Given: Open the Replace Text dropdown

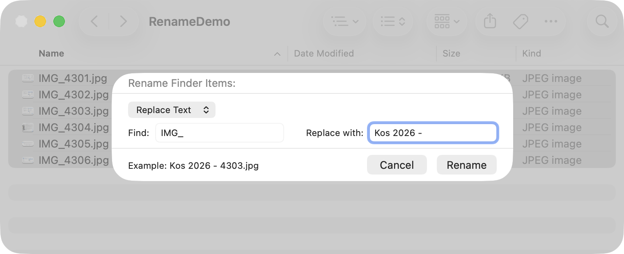Looking at the screenshot, I should (x=172, y=110).
